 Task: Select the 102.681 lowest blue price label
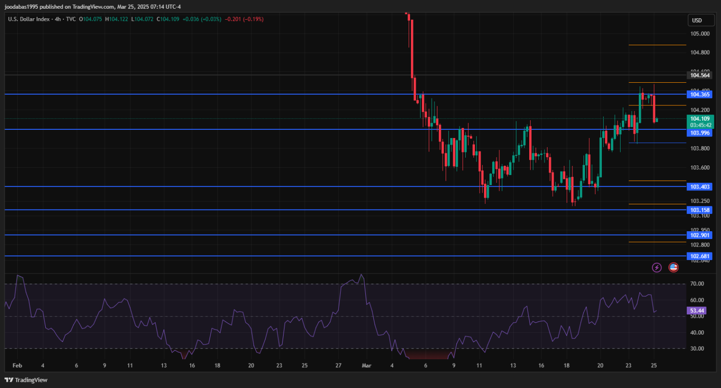point(700,256)
